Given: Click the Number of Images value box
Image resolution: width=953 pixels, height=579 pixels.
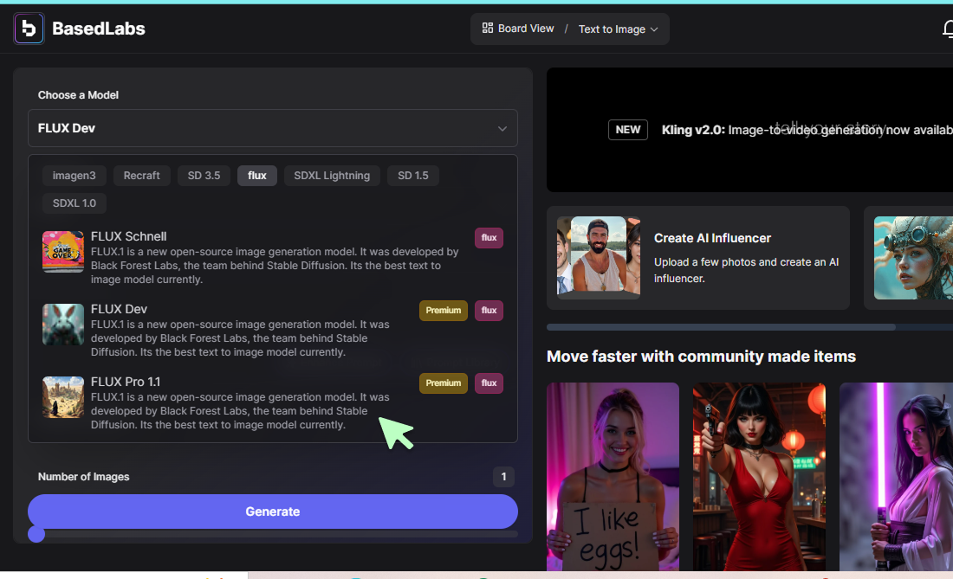Looking at the screenshot, I should point(503,476).
